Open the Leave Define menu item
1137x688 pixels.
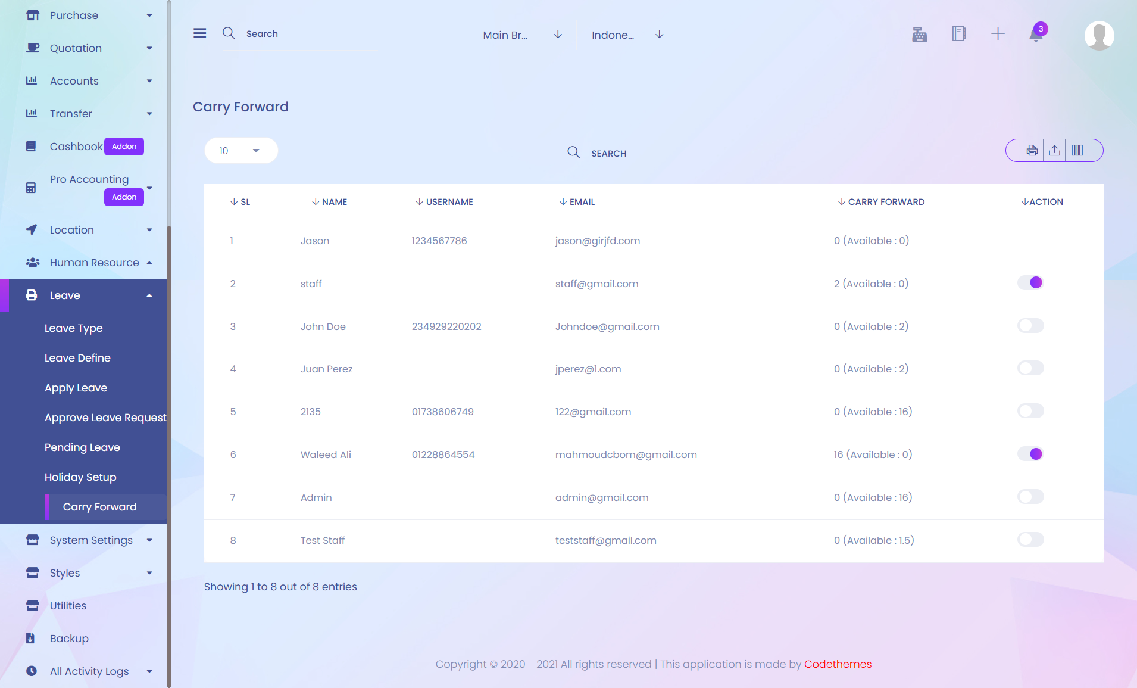[x=77, y=358]
